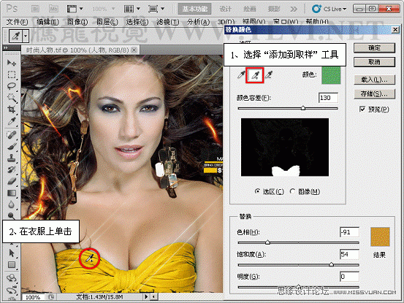Select the Healing Brush tool

point(12,135)
